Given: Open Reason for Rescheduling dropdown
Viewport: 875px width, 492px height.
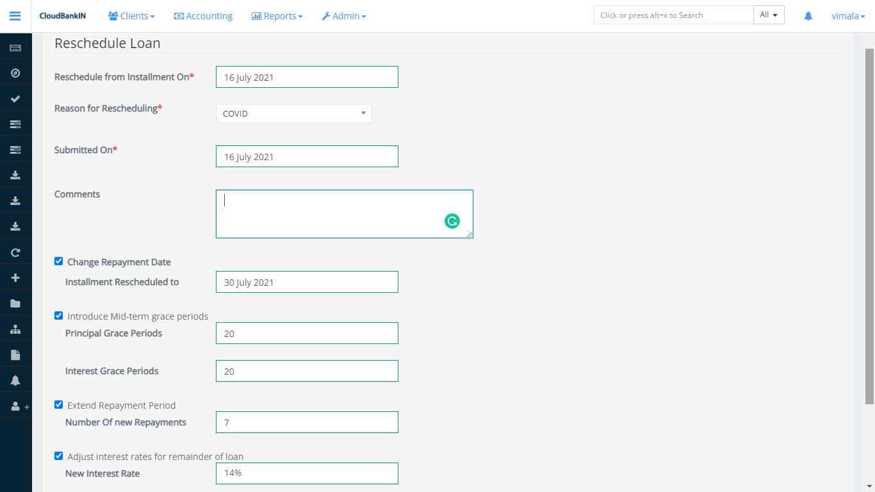Looking at the screenshot, I should [293, 113].
